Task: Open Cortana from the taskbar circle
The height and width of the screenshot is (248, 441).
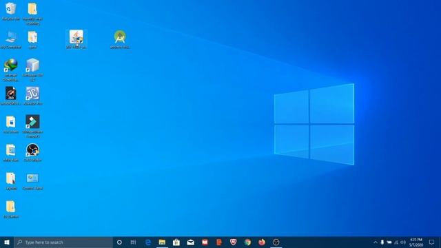Action: pos(119,242)
